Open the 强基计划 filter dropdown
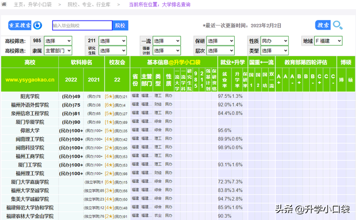Viewport: 356px width, 220px height. pos(166,51)
